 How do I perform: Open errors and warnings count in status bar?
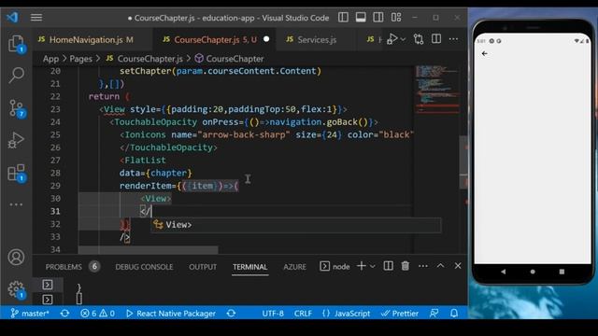(x=97, y=314)
